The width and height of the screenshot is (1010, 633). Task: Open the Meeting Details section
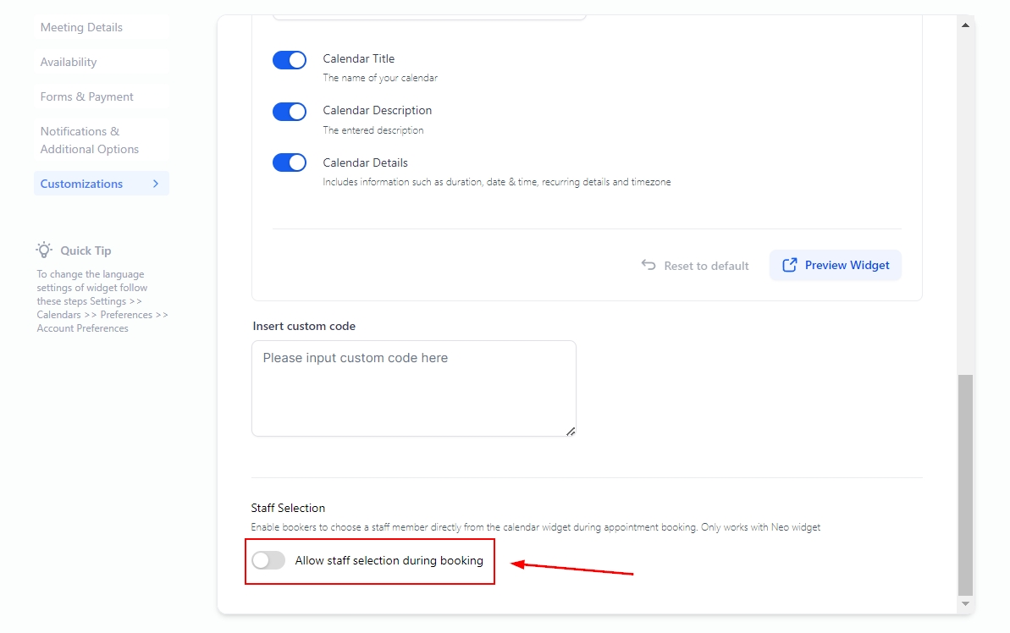(x=81, y=27)
